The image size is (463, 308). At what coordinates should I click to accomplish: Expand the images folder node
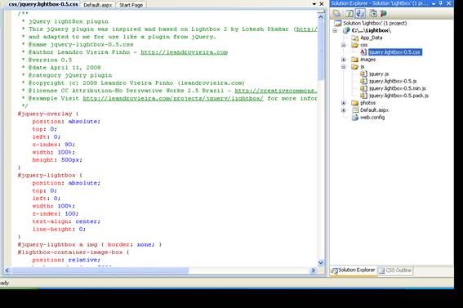(344, 60)
